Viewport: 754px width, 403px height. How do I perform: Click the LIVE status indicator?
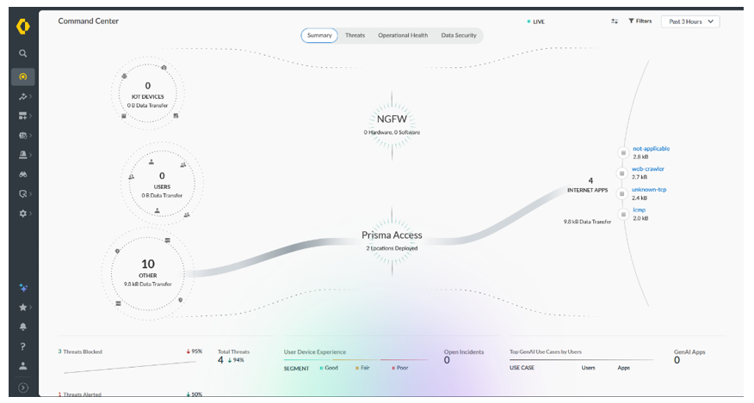pyautogui.click(x=535, y=21)
